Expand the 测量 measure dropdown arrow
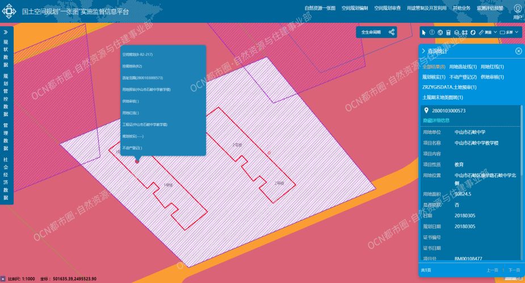 [495, 32]
